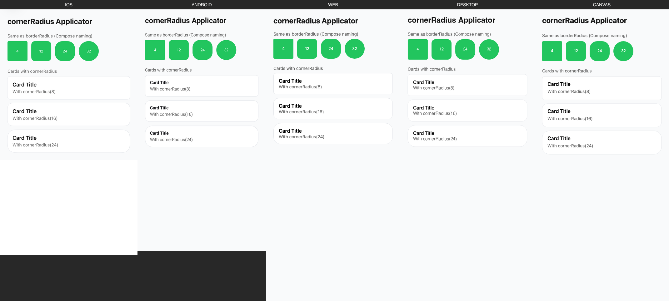Open Desktop card With cornerRadius(8)
The width and height of the screenshot is (669, 301).
(467, 85)
